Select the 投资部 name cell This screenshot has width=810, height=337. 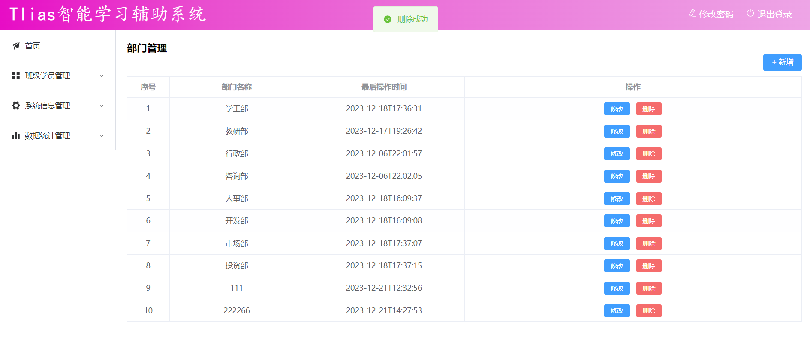[237, 266]
